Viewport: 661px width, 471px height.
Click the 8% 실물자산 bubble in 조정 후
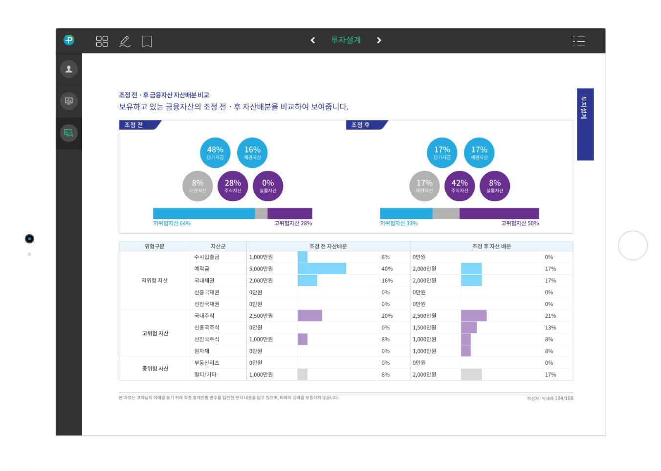[495, 186]
